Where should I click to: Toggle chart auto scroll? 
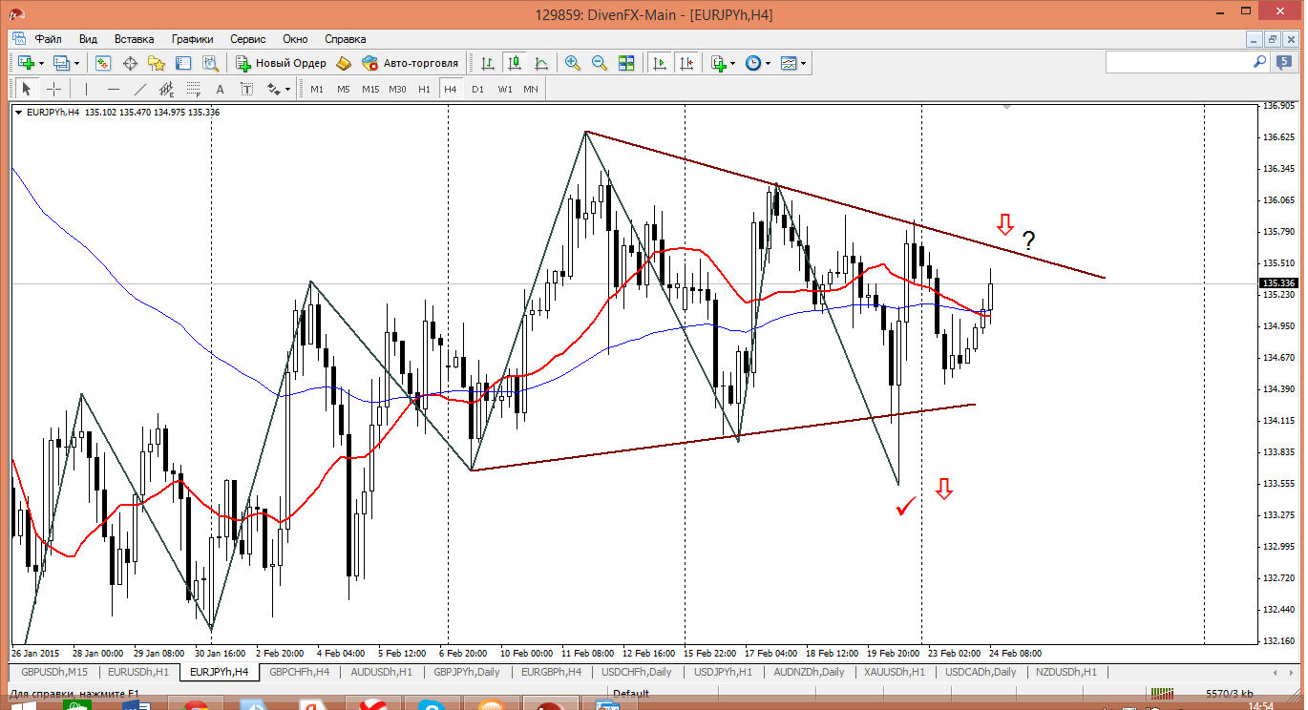click(x=659, y=63)
